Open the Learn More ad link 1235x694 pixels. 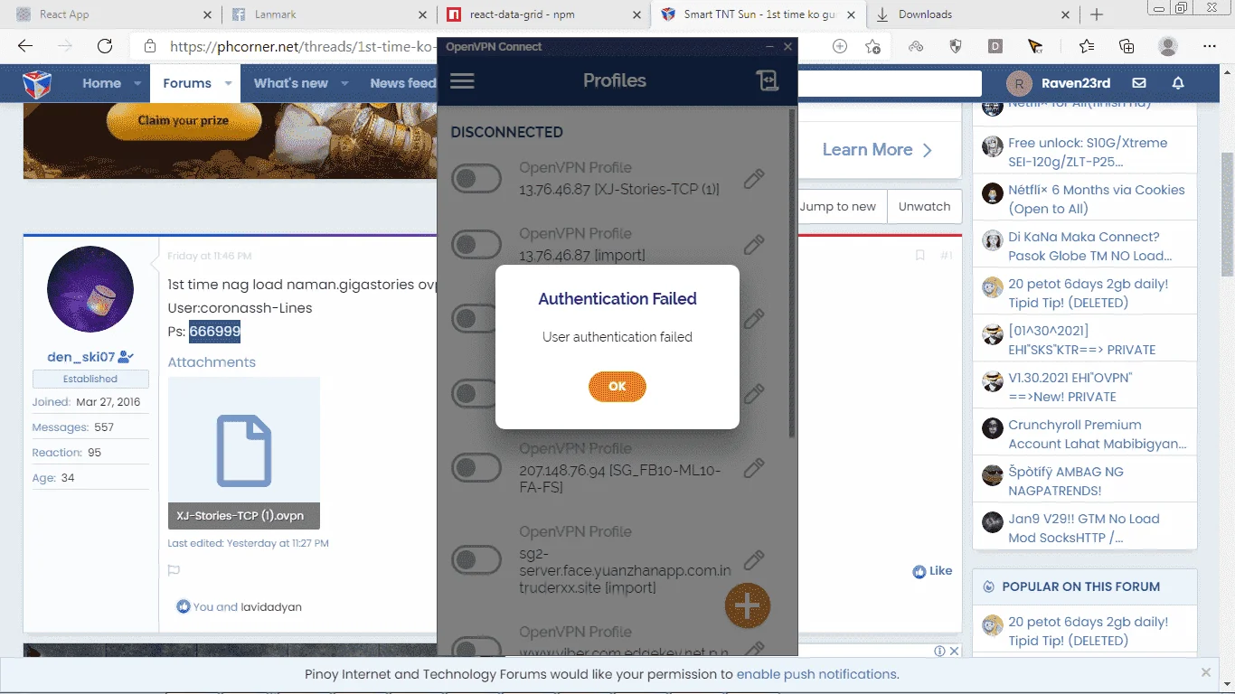click(x=877, y=150)
